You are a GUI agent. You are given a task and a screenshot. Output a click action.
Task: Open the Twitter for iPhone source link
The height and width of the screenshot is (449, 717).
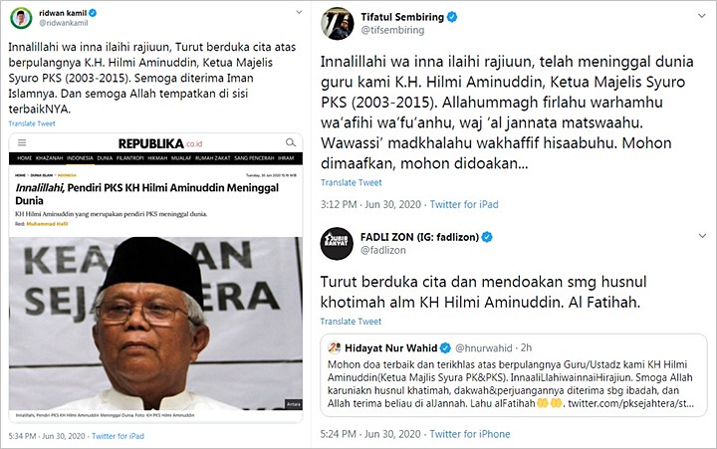[x=470, y=434]
